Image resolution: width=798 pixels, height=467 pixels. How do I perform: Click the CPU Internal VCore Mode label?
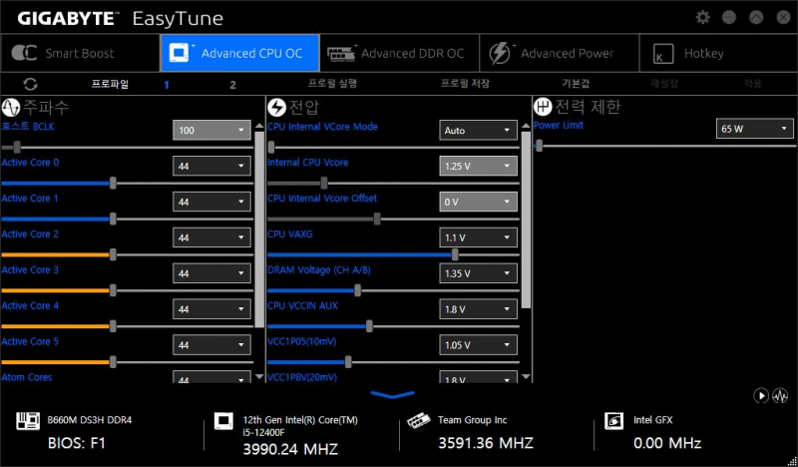pos(322,127)
